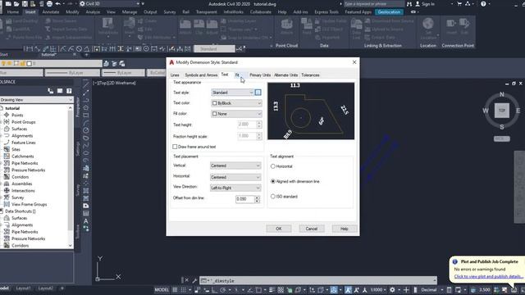
Task: Click the Toolspace help question-mark icon
Action: point(69,91)
